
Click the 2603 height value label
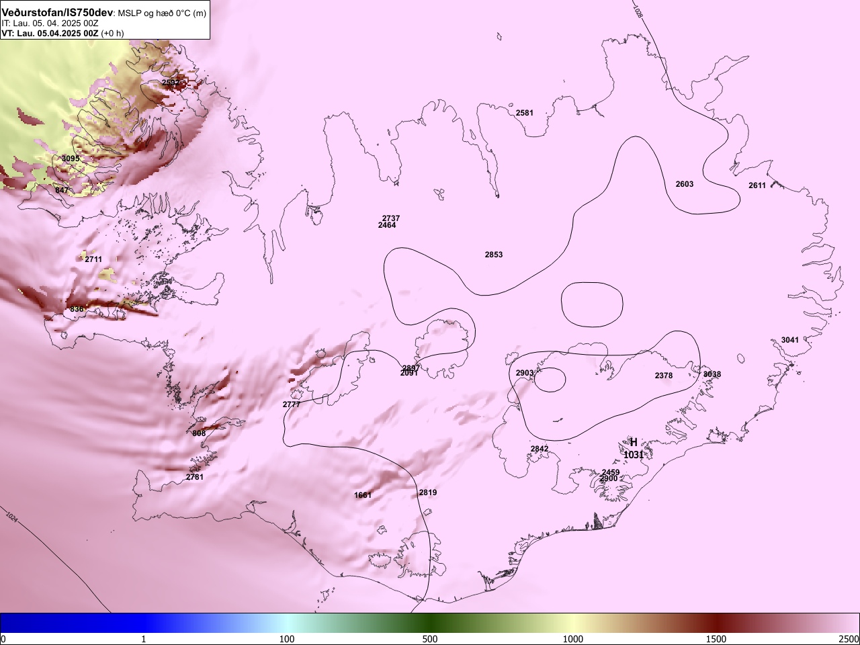tap(685, 184)
